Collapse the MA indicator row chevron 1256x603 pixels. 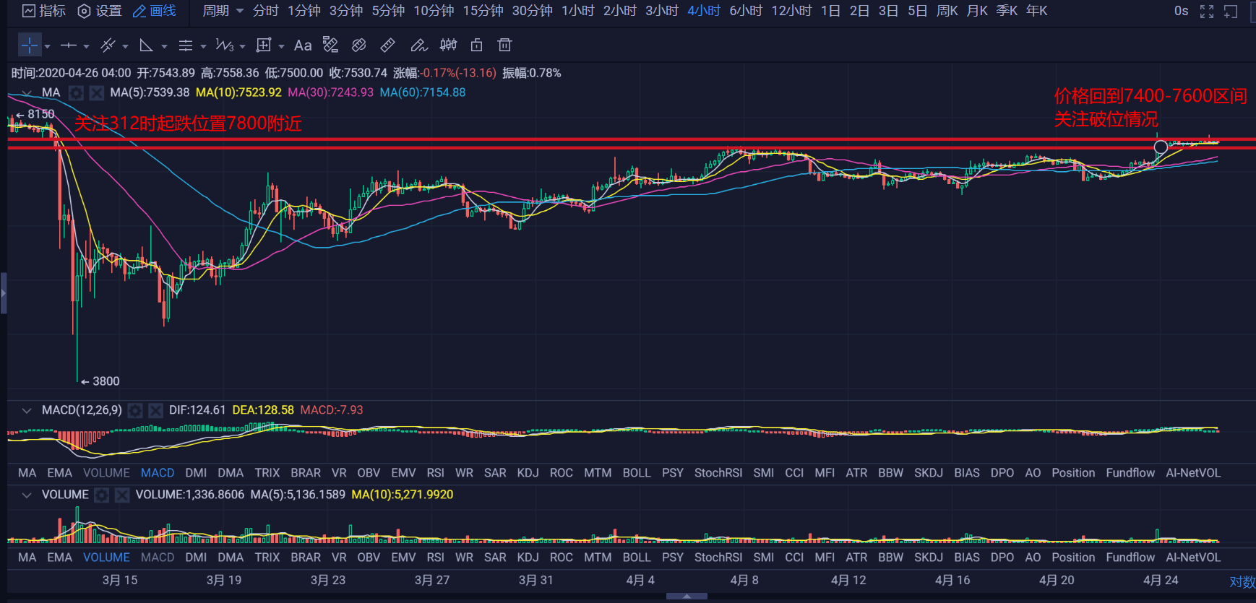tap(27, 92)
